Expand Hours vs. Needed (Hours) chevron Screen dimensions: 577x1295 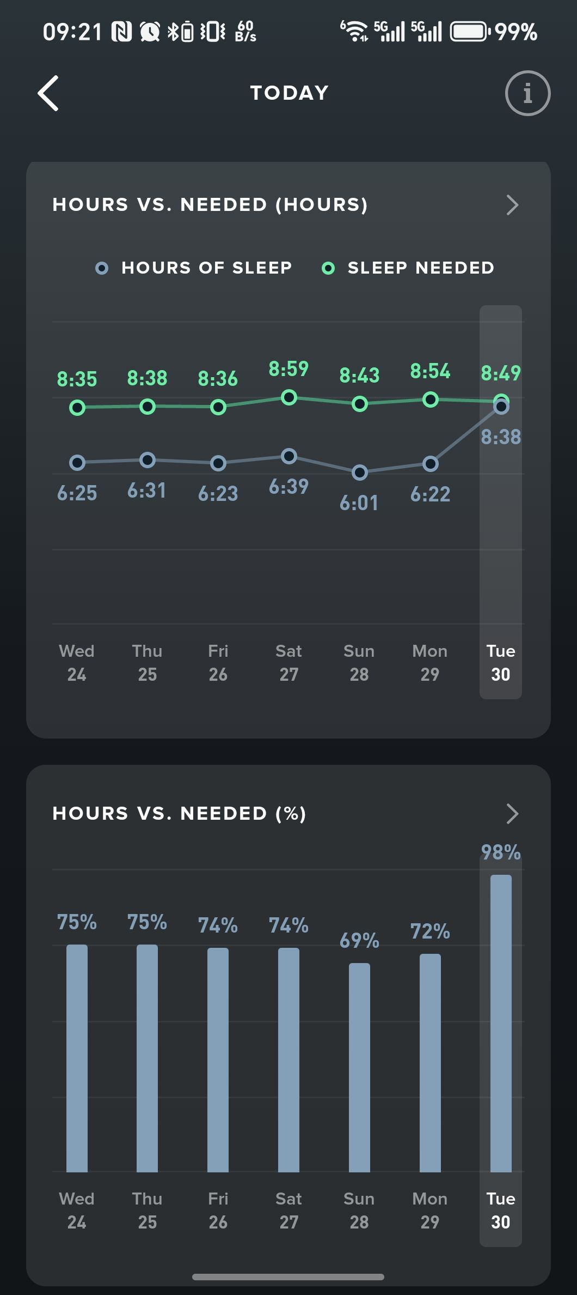pos(512,205)
